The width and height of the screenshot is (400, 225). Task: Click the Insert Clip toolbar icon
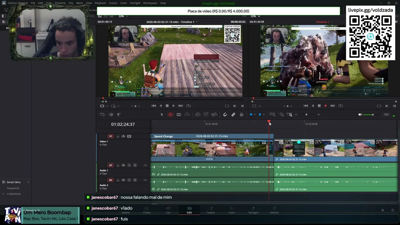point(197,115)
